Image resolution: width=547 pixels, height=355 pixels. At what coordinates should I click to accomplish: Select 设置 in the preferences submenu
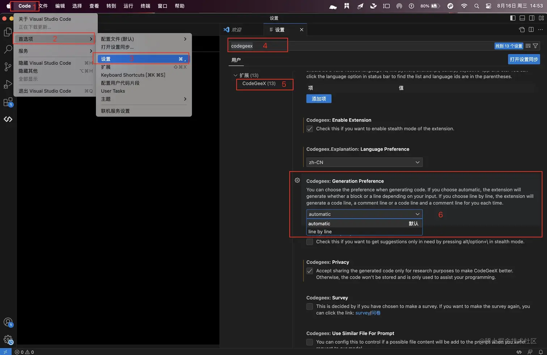pos(144,59)
